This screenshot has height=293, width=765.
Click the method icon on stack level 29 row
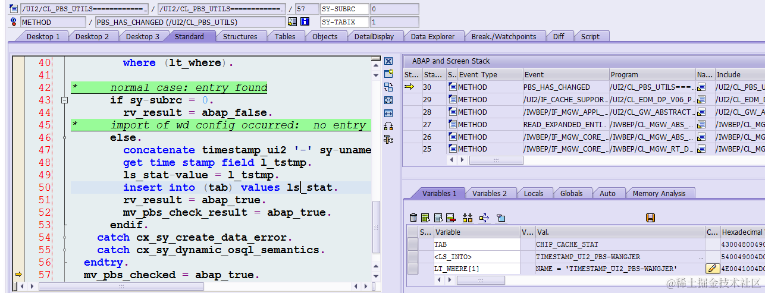point(452,100)
